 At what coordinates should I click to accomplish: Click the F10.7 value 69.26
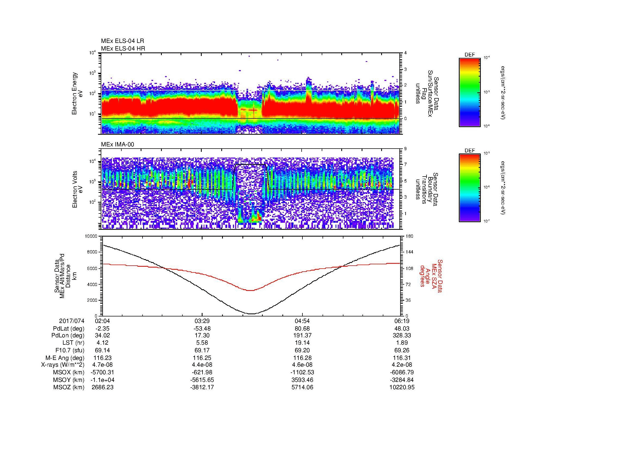[402, 350]
